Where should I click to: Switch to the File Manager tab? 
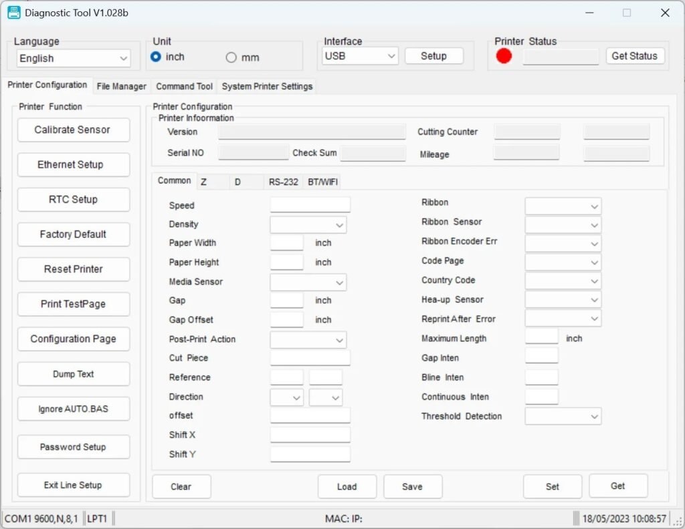click(121, 86)
